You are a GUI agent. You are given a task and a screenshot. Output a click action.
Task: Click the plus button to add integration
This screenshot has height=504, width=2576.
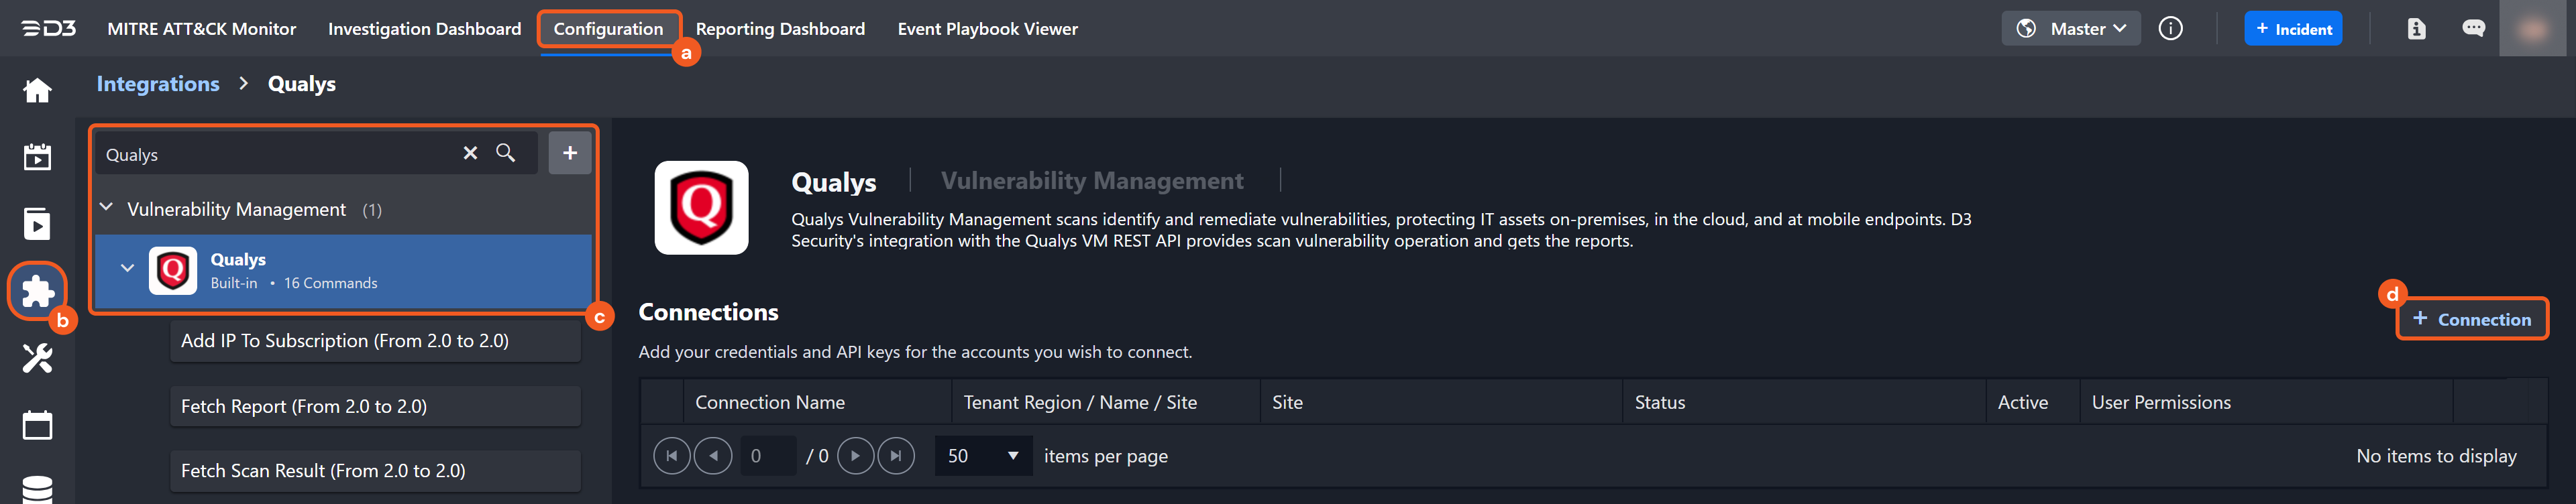pyautogui.click(x=570, y=153)
